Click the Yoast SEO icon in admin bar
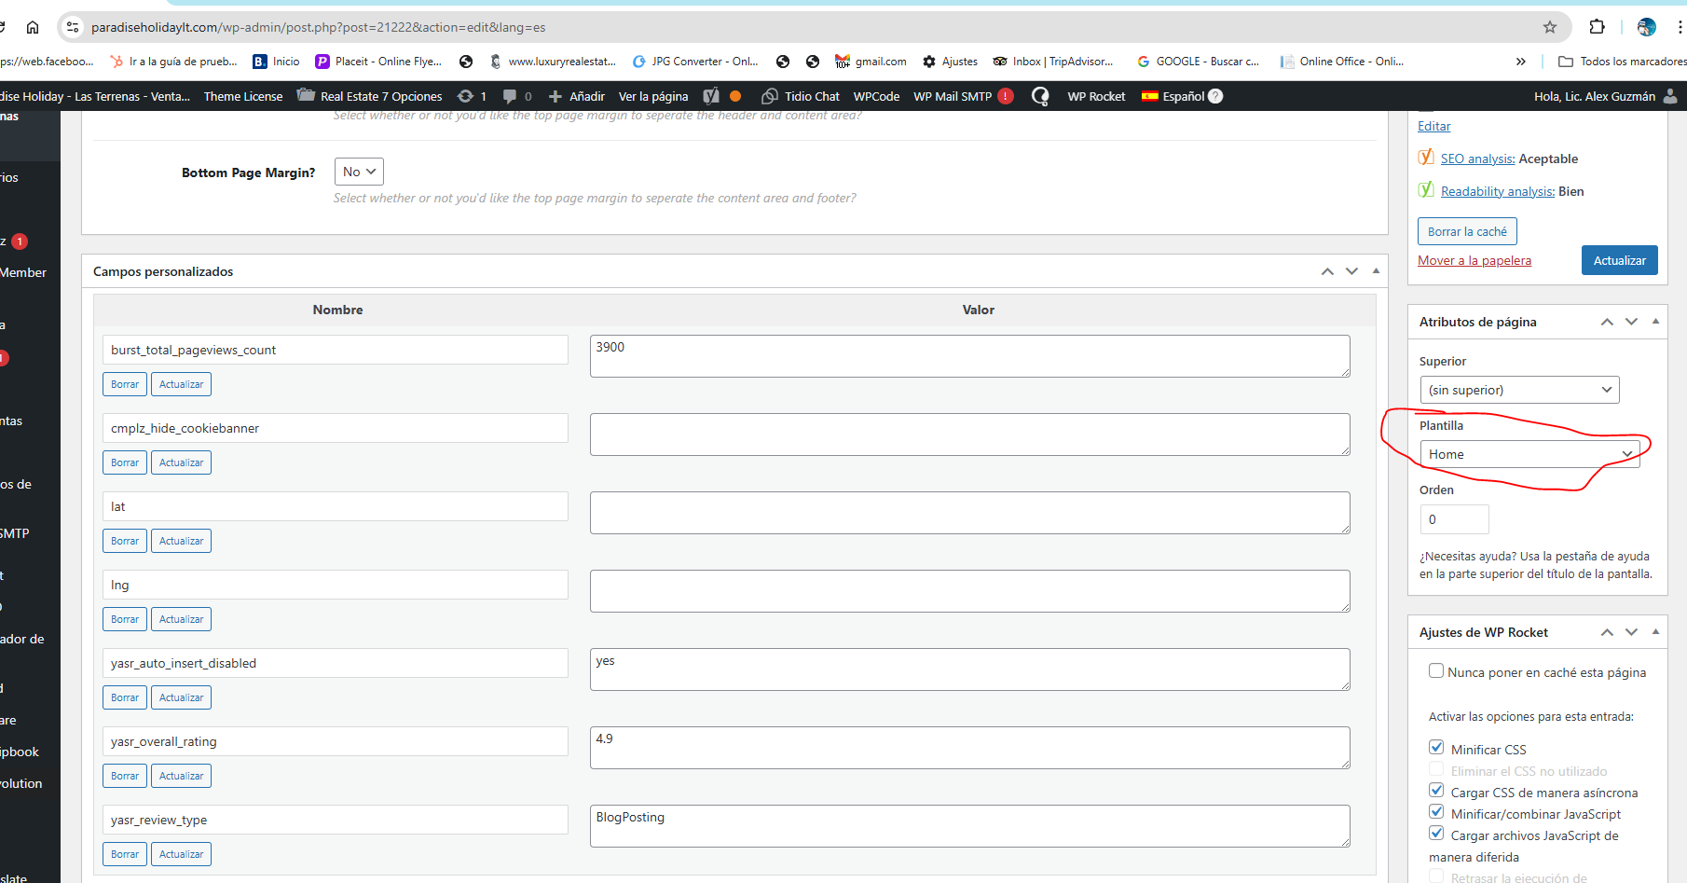The height and width of the screenshot is (883, 1687). point(711,96)
